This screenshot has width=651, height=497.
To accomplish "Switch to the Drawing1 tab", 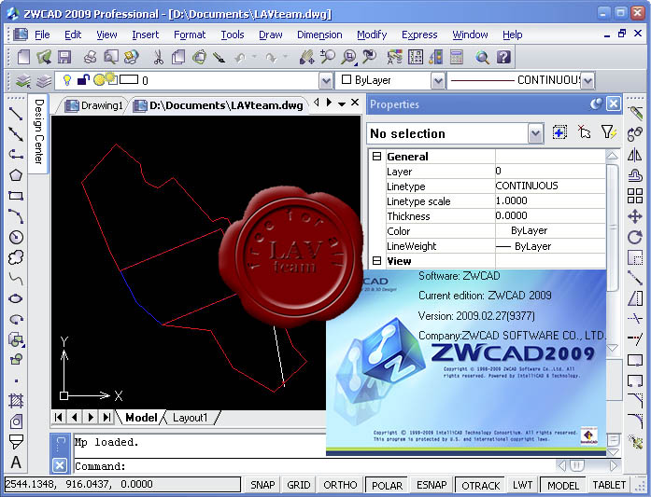I will point(94,105).
